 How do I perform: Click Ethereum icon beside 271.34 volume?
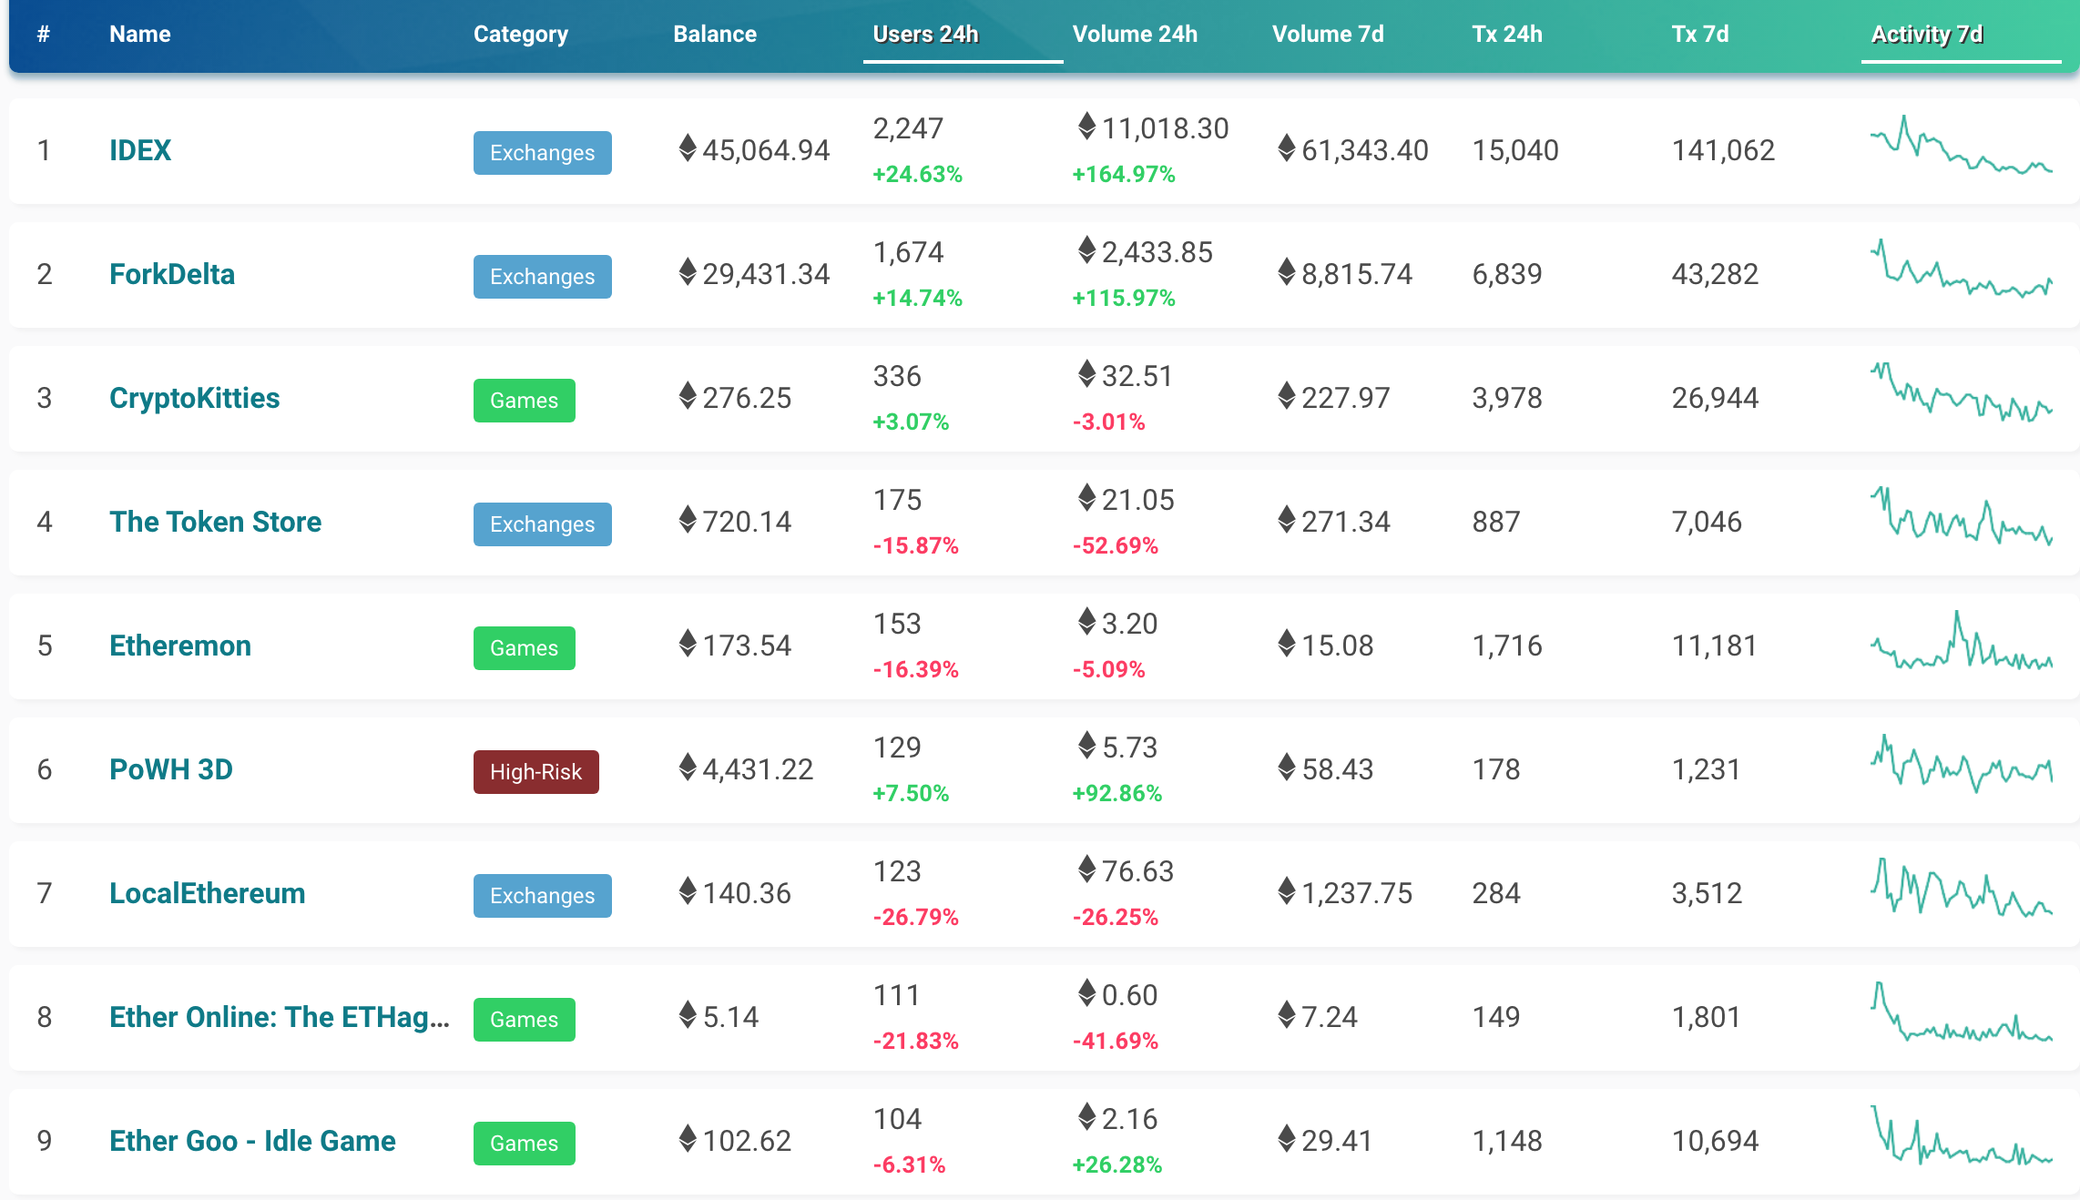1286,519
